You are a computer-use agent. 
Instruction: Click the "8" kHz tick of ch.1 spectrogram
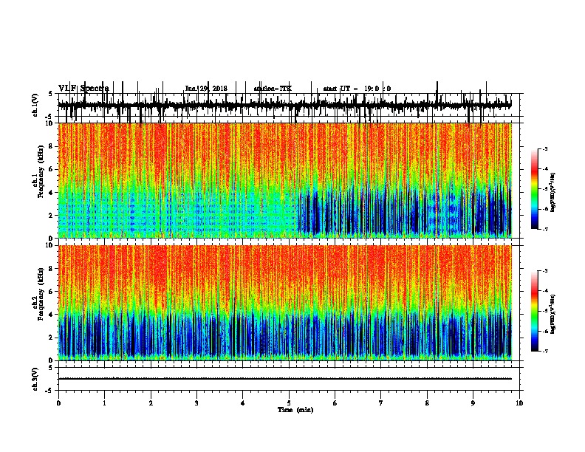pos(52,146)
